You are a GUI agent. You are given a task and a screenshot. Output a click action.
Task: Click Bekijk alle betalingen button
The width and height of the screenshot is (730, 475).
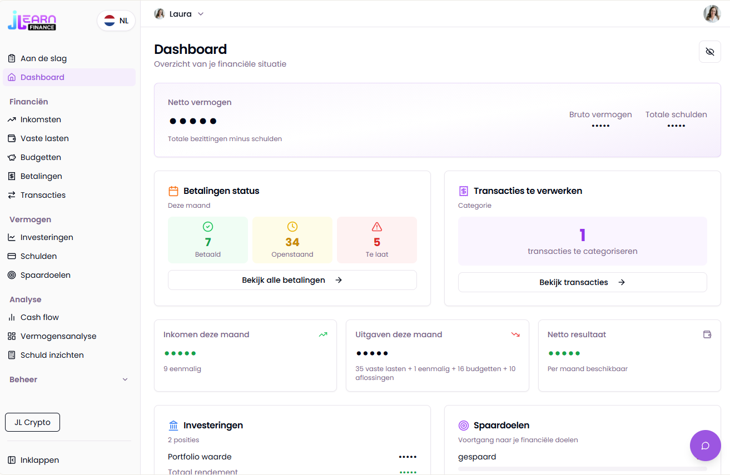point(292,280)
